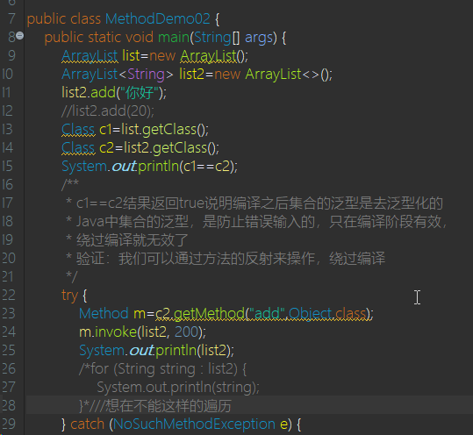Click the number 200 argument
The height and width of the screenshot is (435, 473).
[x=185, y=332]
